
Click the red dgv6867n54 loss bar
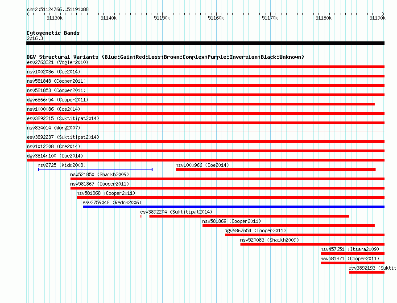point(305,235)
